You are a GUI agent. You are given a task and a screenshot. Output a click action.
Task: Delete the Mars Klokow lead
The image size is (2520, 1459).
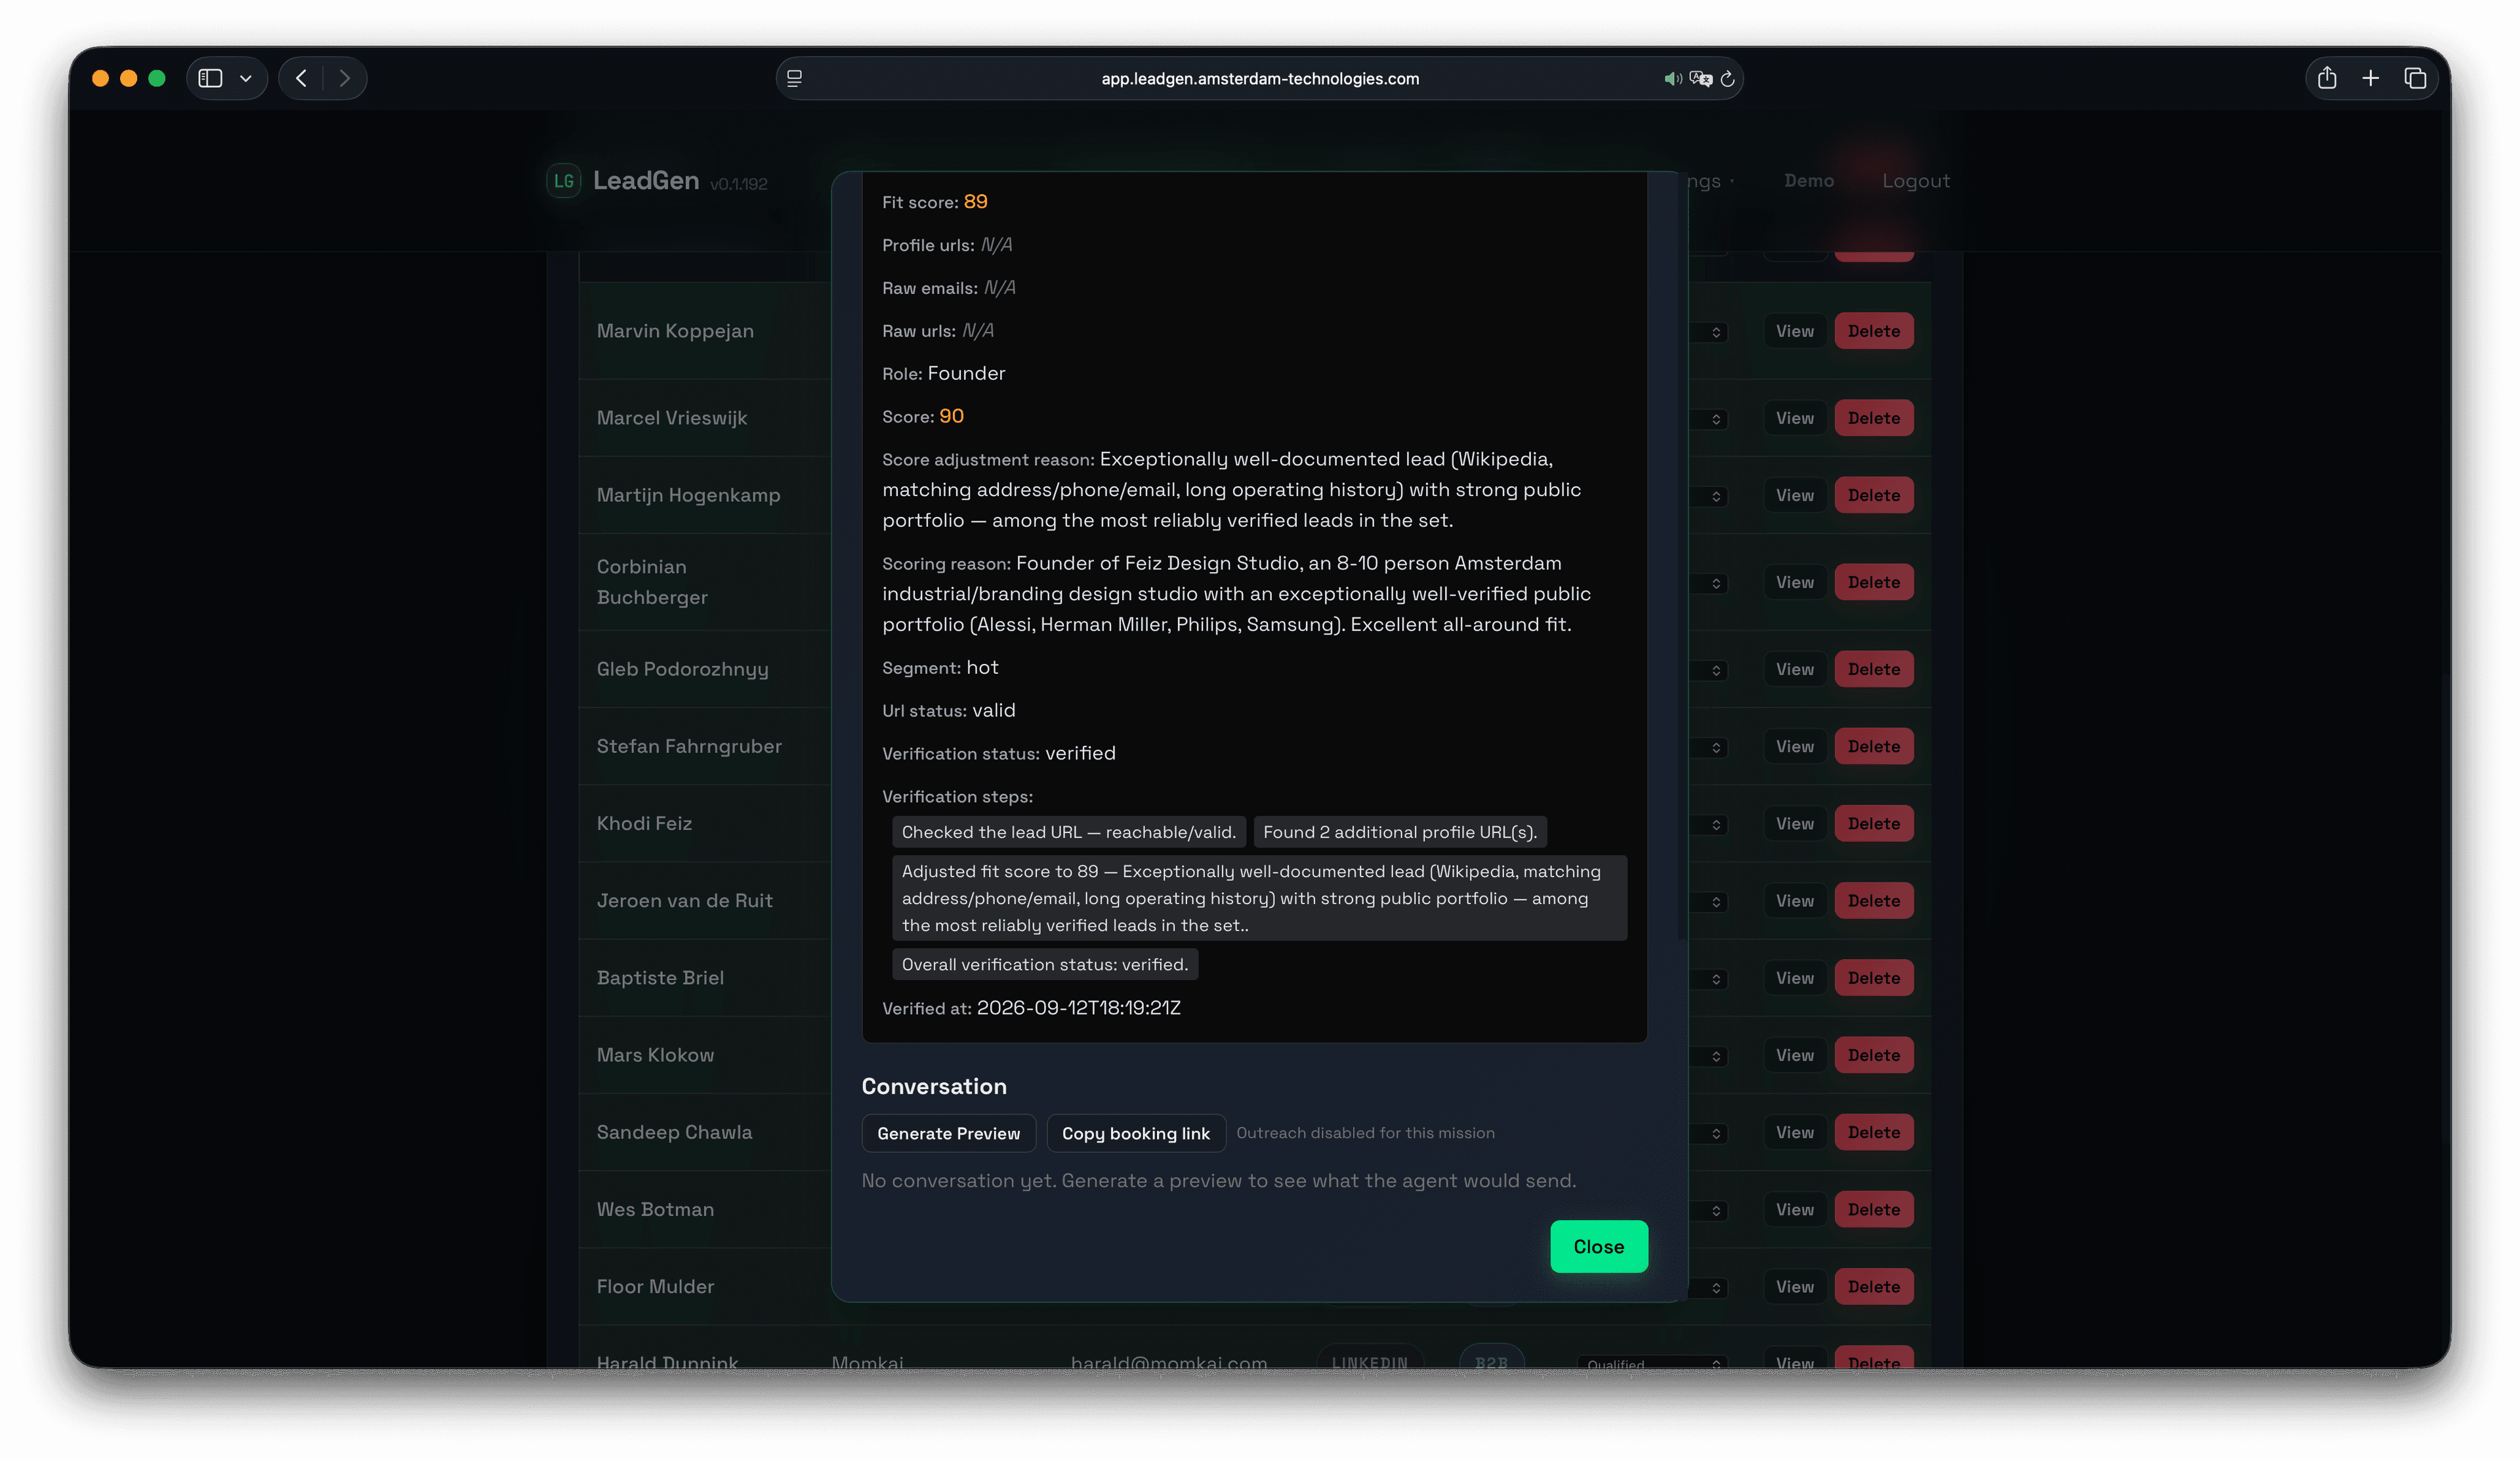[1874, 1054]
